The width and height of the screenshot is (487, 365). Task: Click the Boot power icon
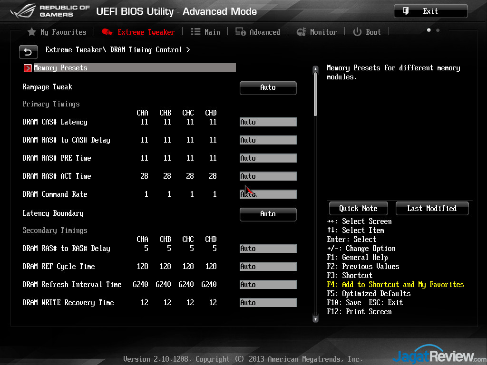pos(357,32)
